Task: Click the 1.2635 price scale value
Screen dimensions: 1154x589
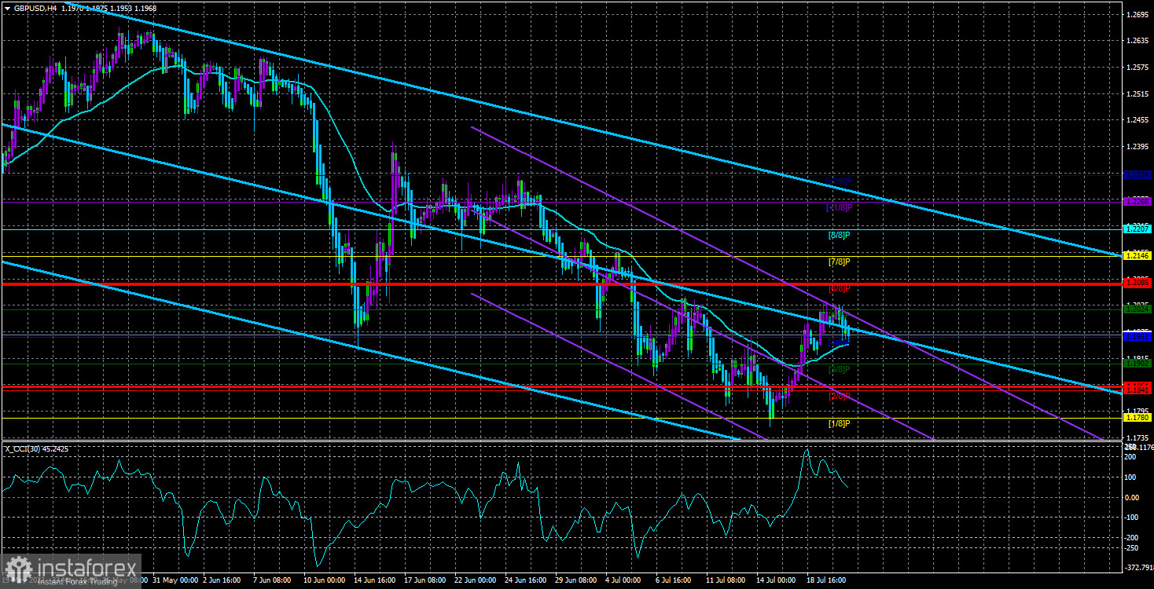Action: (x=1137, y=41)
